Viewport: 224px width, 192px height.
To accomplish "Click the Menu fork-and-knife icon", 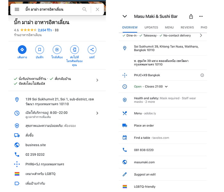I will click(x=125, y=113).
